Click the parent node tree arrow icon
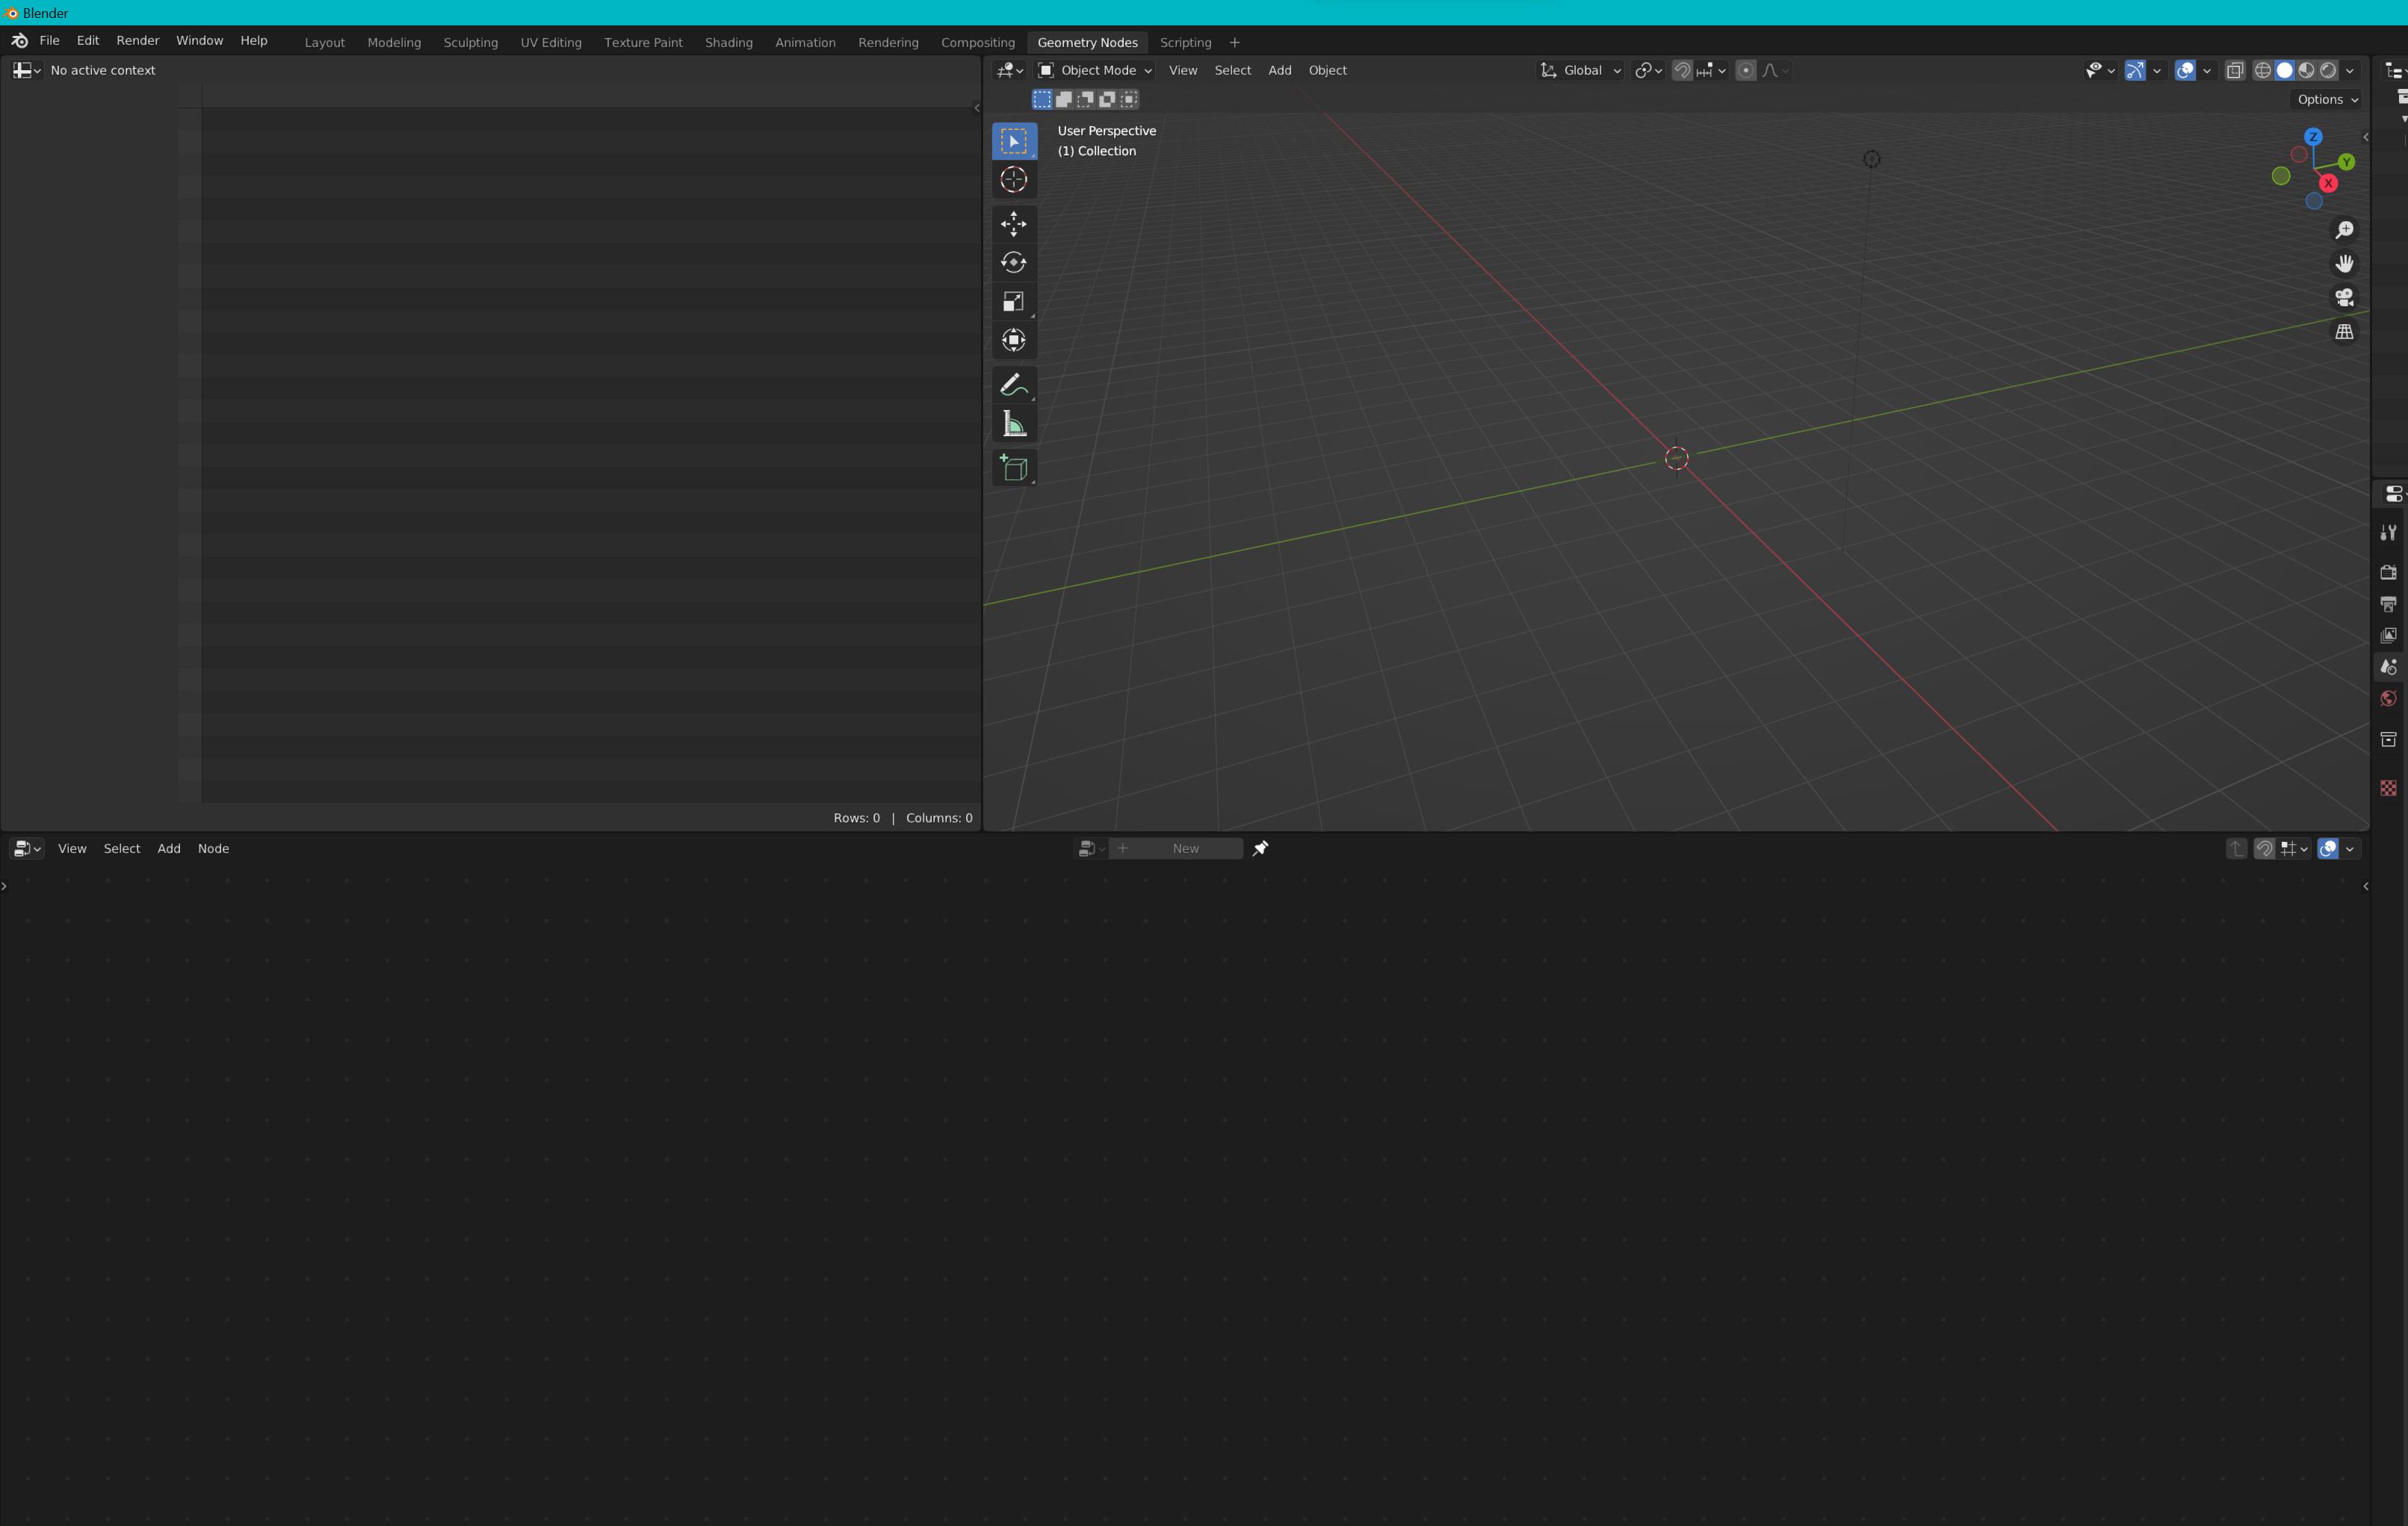2408x1526 pixels. pos(2236,848)
